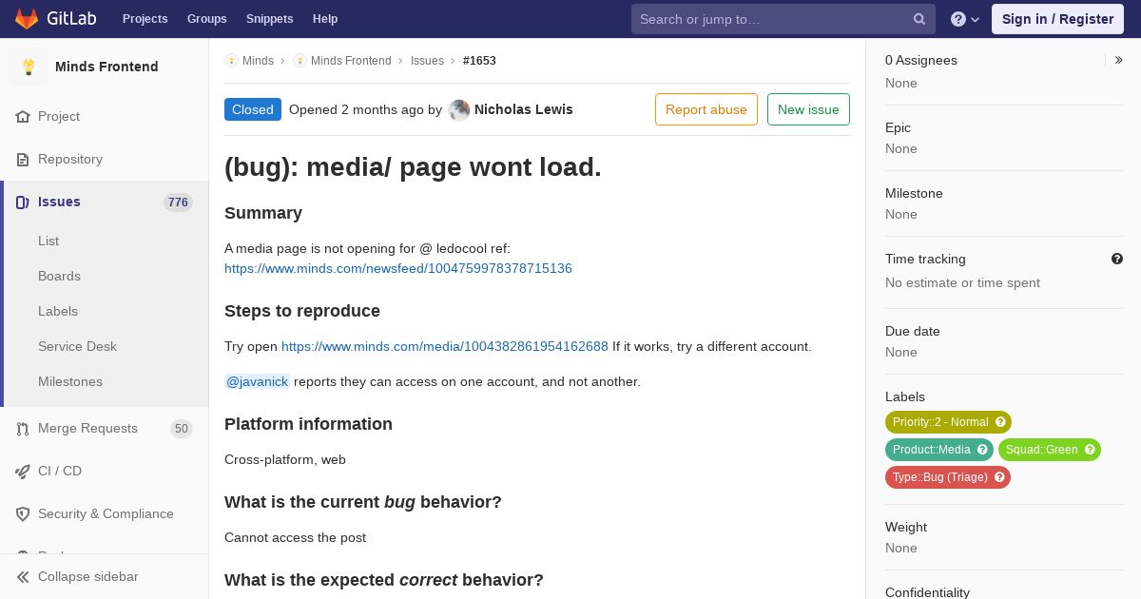The width and height of the screenshot is (1141, 599).
Task: Click the @javanick mention
Action: click(257, 381)
